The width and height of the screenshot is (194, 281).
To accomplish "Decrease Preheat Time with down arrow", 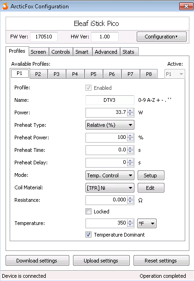I will point(130,152).
